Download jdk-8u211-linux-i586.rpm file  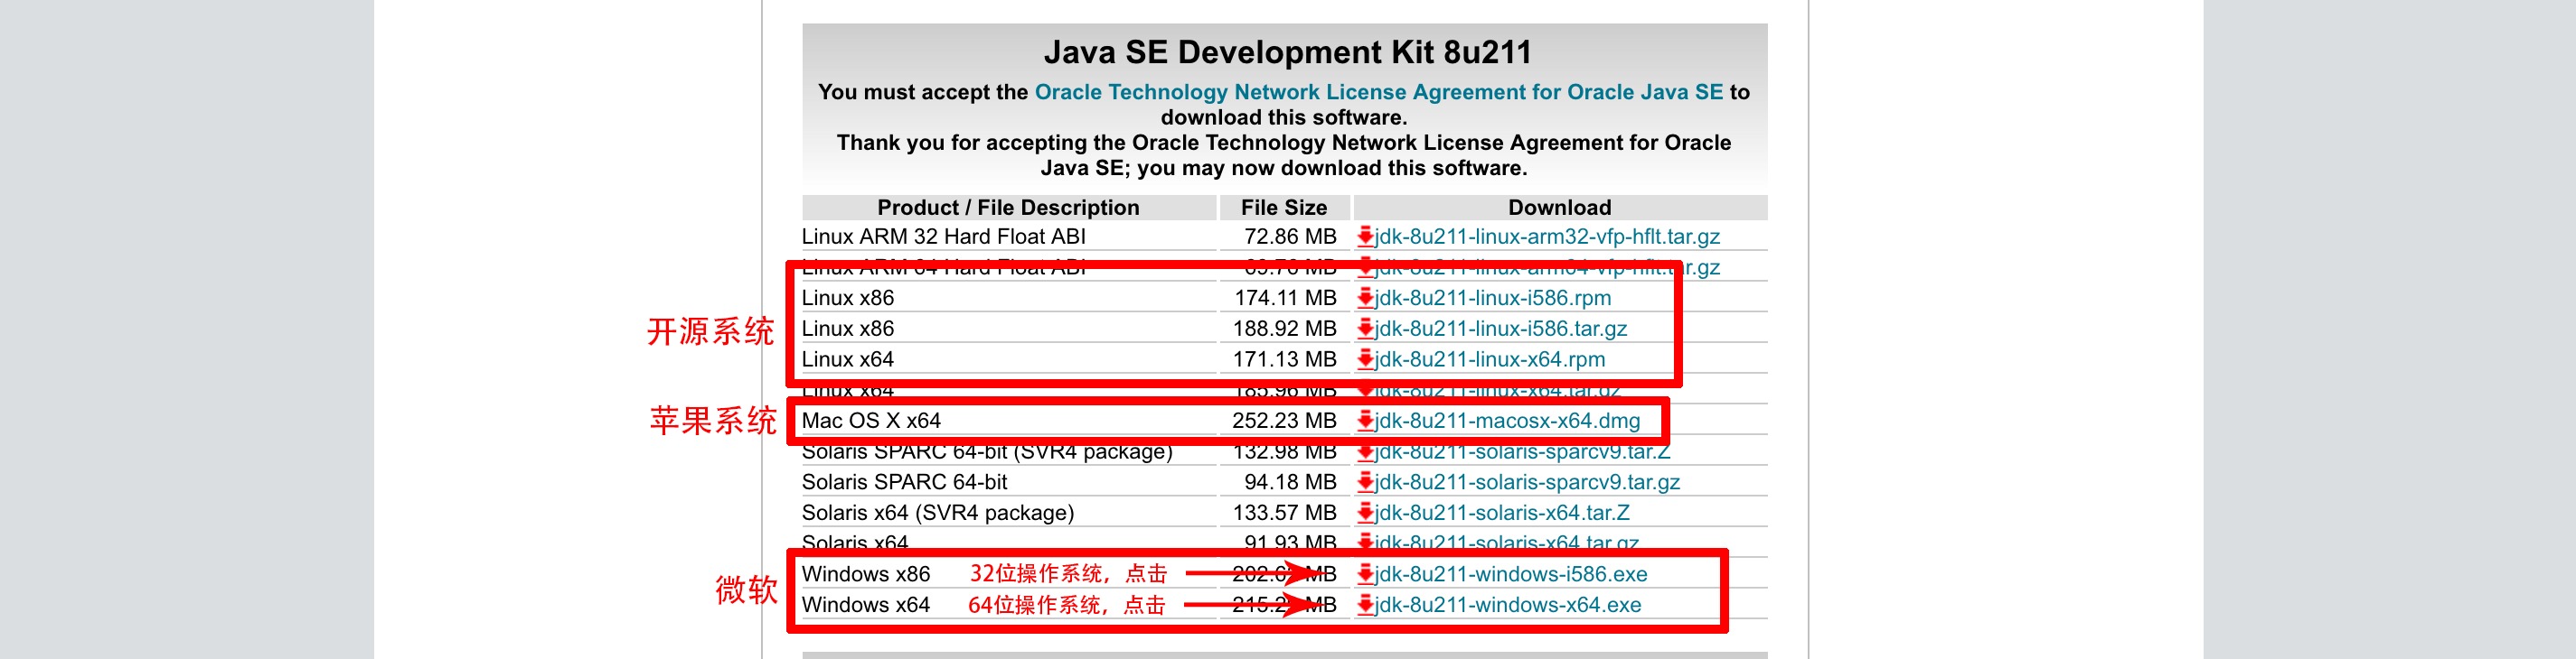point(1492,298)
